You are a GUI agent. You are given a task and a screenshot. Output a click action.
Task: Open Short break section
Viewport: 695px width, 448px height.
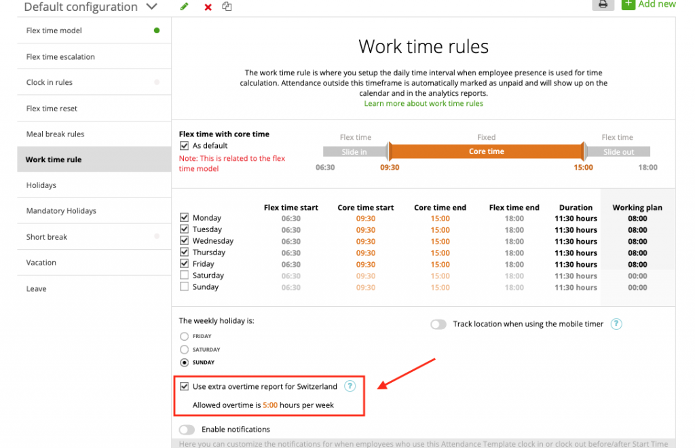(x=94, y=237)
